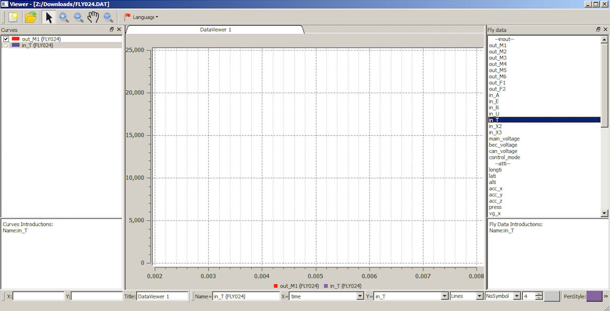Select press in Fly data list
610x311 pixels.
click(544, 207)
